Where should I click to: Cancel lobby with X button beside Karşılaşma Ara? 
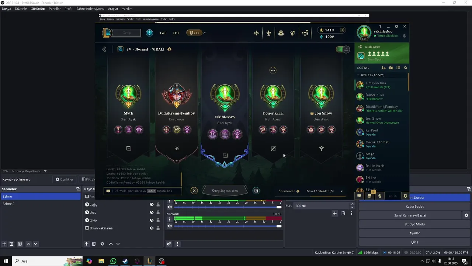(194, 191)
